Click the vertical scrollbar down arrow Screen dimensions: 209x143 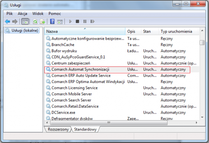click(x=202, y=117)
